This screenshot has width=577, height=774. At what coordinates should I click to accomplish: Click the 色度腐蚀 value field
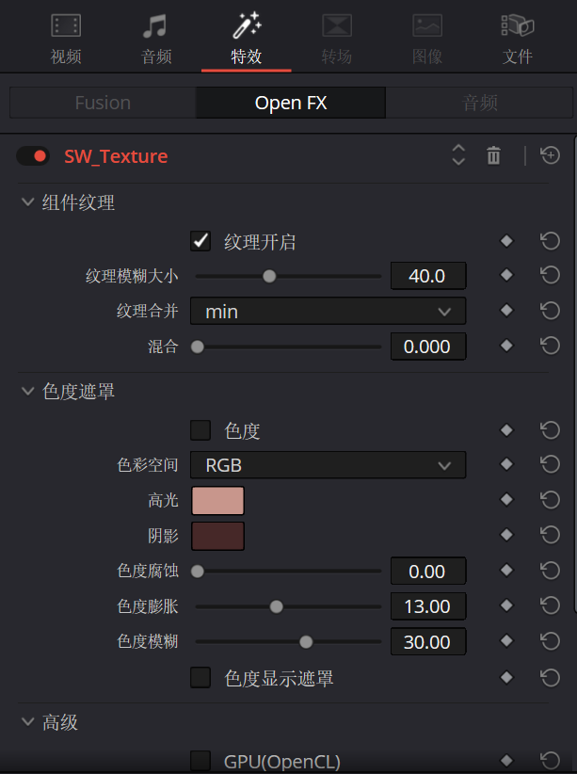(x=427, y=572)
